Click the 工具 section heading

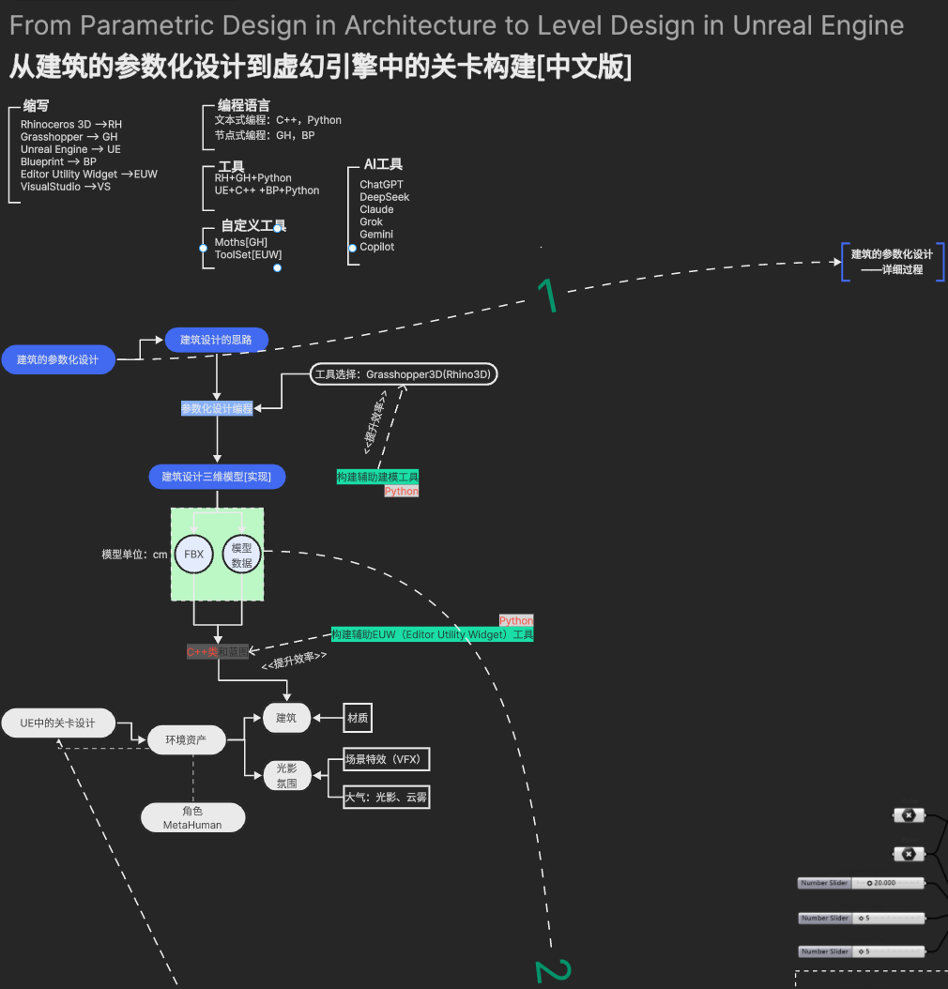[x=231, y=166]
